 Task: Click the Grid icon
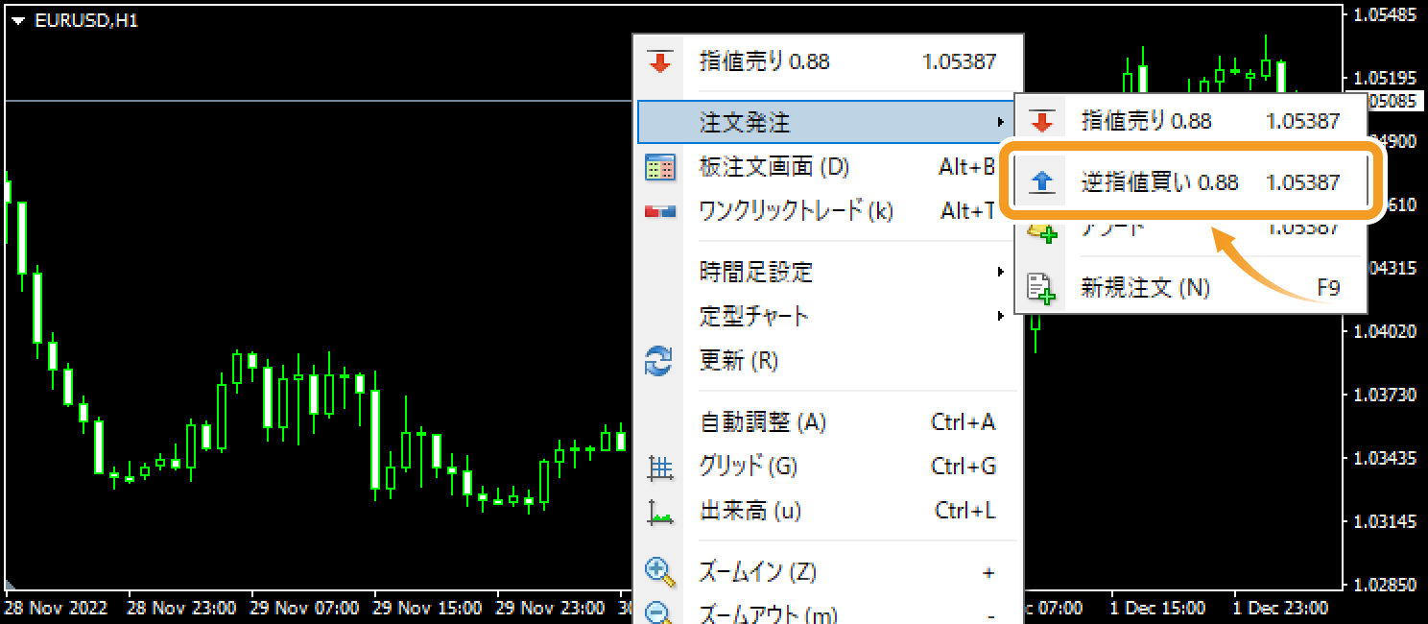pyautogui.click(x=659, y=468)
